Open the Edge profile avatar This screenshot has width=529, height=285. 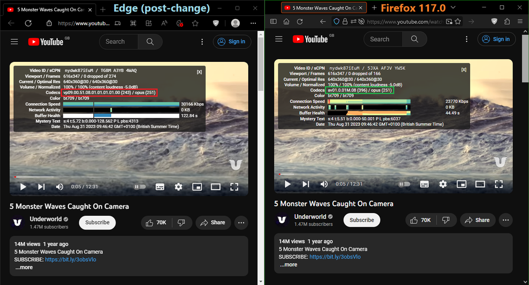[236, 23]
